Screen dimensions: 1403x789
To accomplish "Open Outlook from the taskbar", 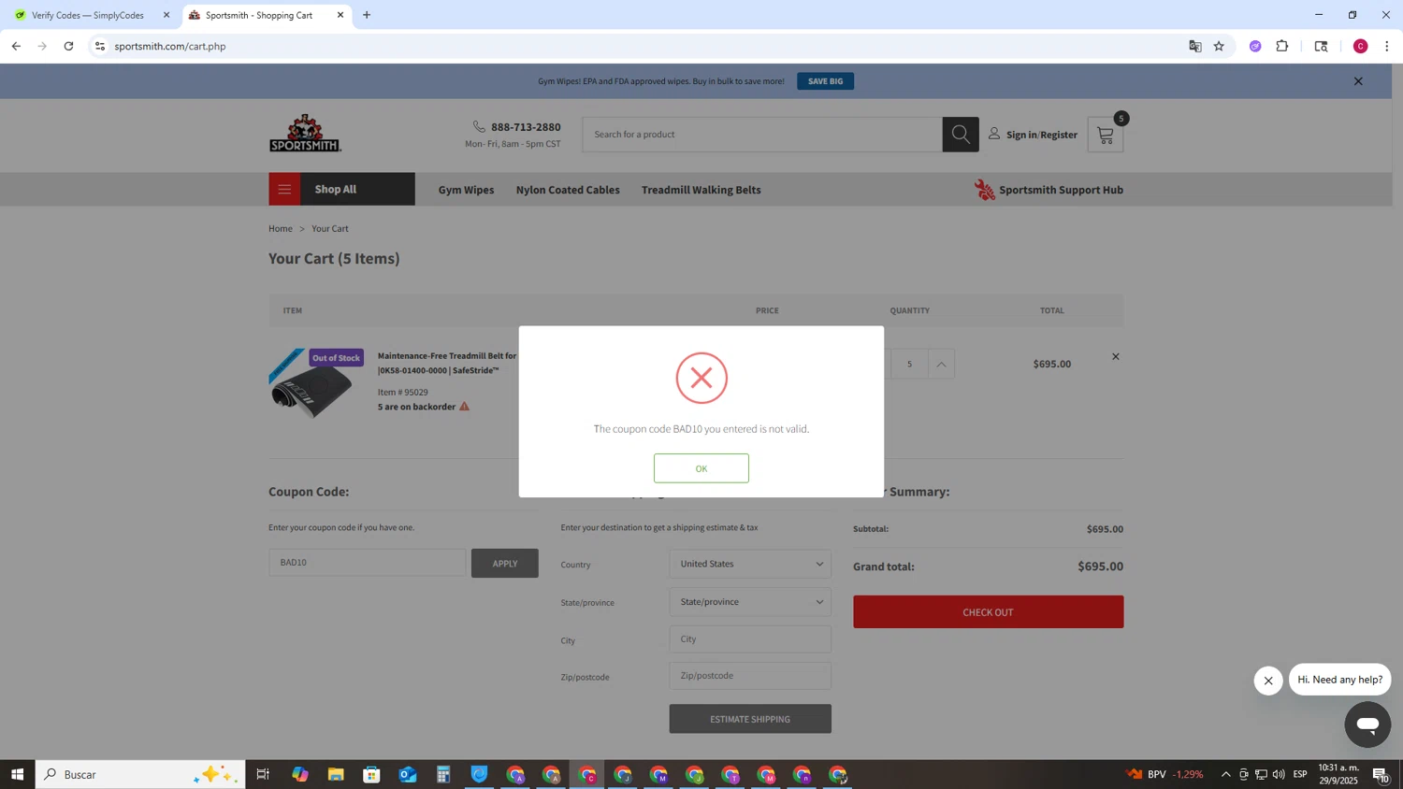I will pyautogui.click(x=408, y=774).
